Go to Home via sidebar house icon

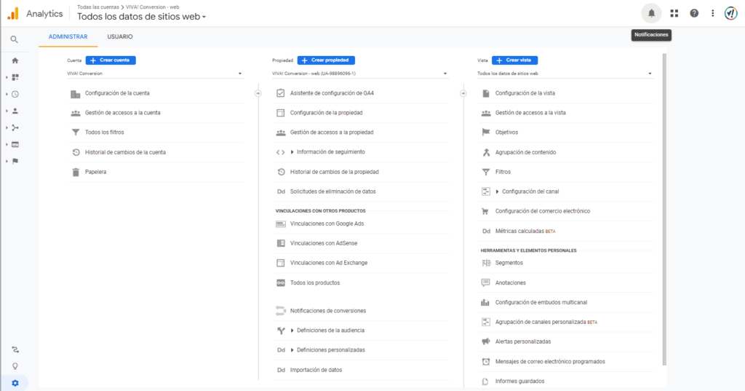coord(15,60)
